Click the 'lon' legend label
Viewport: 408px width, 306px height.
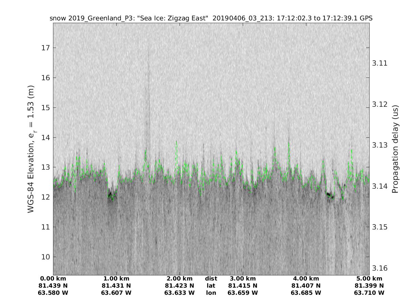coord(211,293)
